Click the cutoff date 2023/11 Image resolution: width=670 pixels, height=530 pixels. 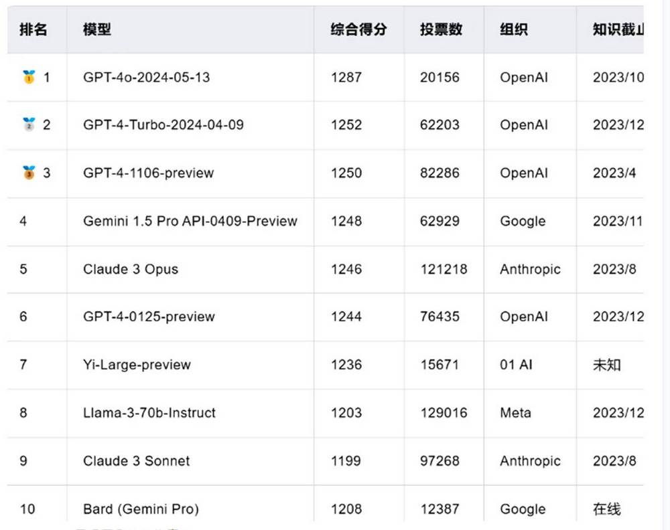[618, 221]
